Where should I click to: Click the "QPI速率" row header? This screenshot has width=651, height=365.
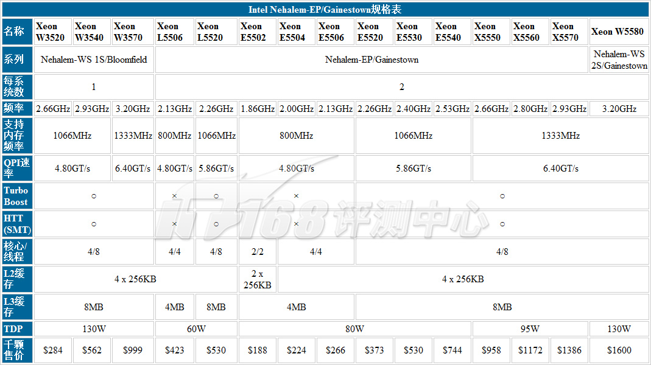click(x=17, y=168)
